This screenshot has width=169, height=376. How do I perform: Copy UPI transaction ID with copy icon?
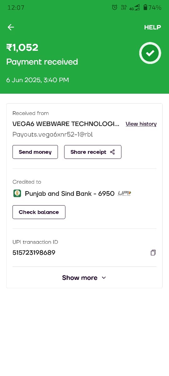click(x=153, y=253)
